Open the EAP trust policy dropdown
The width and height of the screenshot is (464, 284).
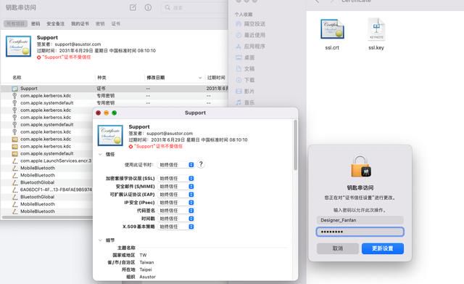(x=175, y=194)
